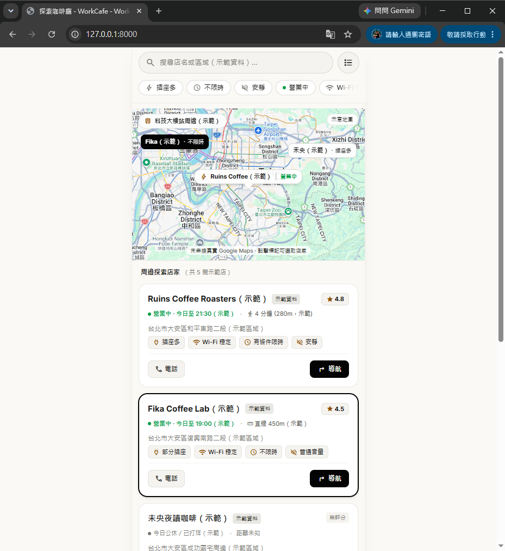This screenshot has height=551, width=505.
Task: Focus the 搜尋店名或區域 search field
Action: coord(236,63)
